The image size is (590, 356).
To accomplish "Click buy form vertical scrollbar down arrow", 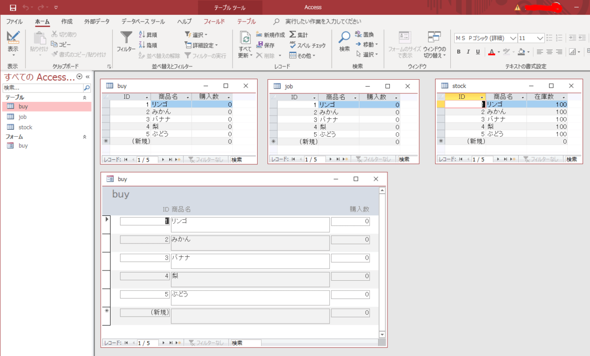I will [382, 334].
